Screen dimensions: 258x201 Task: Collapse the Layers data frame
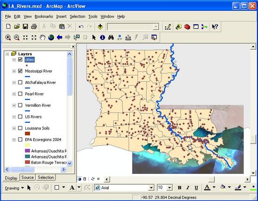coord(7,54)
